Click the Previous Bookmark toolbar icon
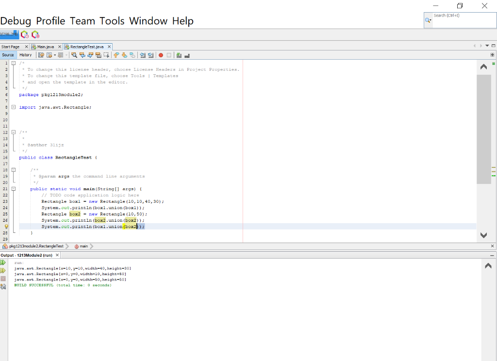The height and width of the screenshot is (361, 497). click(x=117, y=55)
